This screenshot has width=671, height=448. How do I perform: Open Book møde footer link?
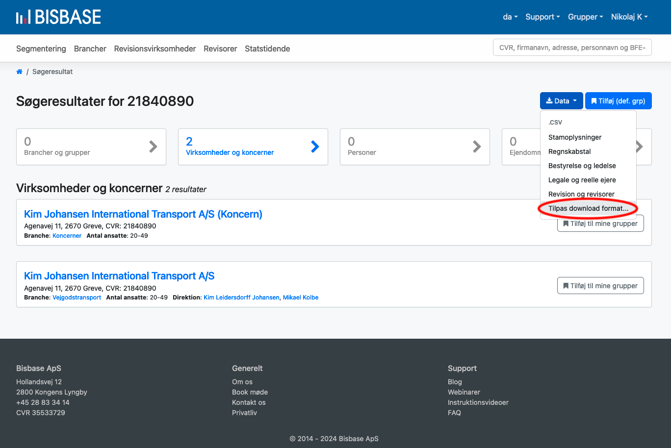click(250, 392)
